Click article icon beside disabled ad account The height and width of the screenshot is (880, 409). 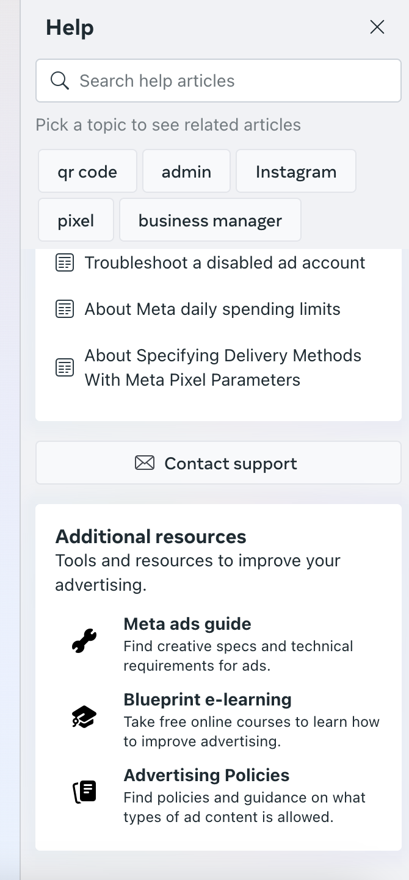[x=65, y=263]
